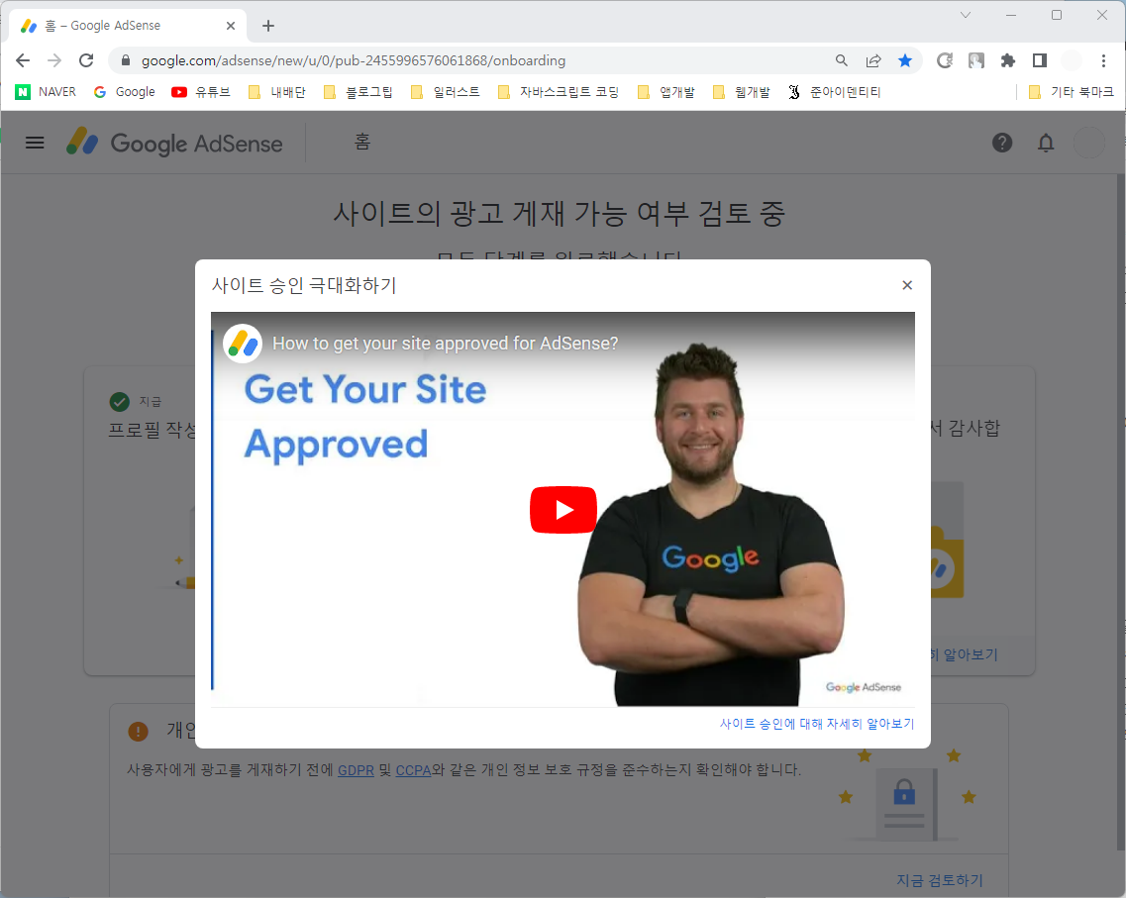Screen dimensions: 1126x898
Task: Open 내배단 bookmark folder
Action: [276, 92]
